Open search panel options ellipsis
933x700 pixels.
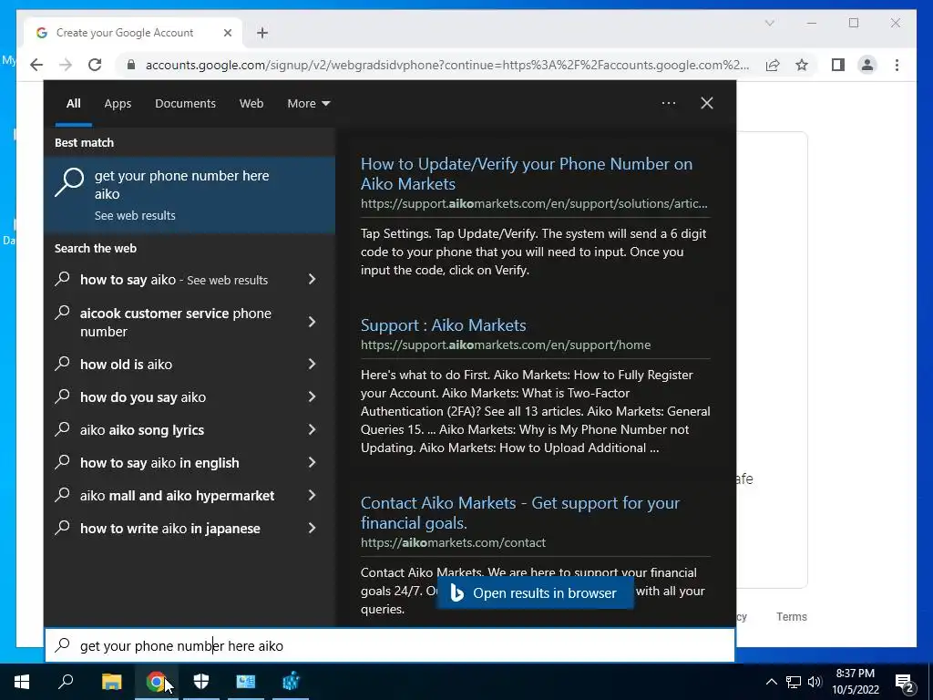(x=669, y=103)
